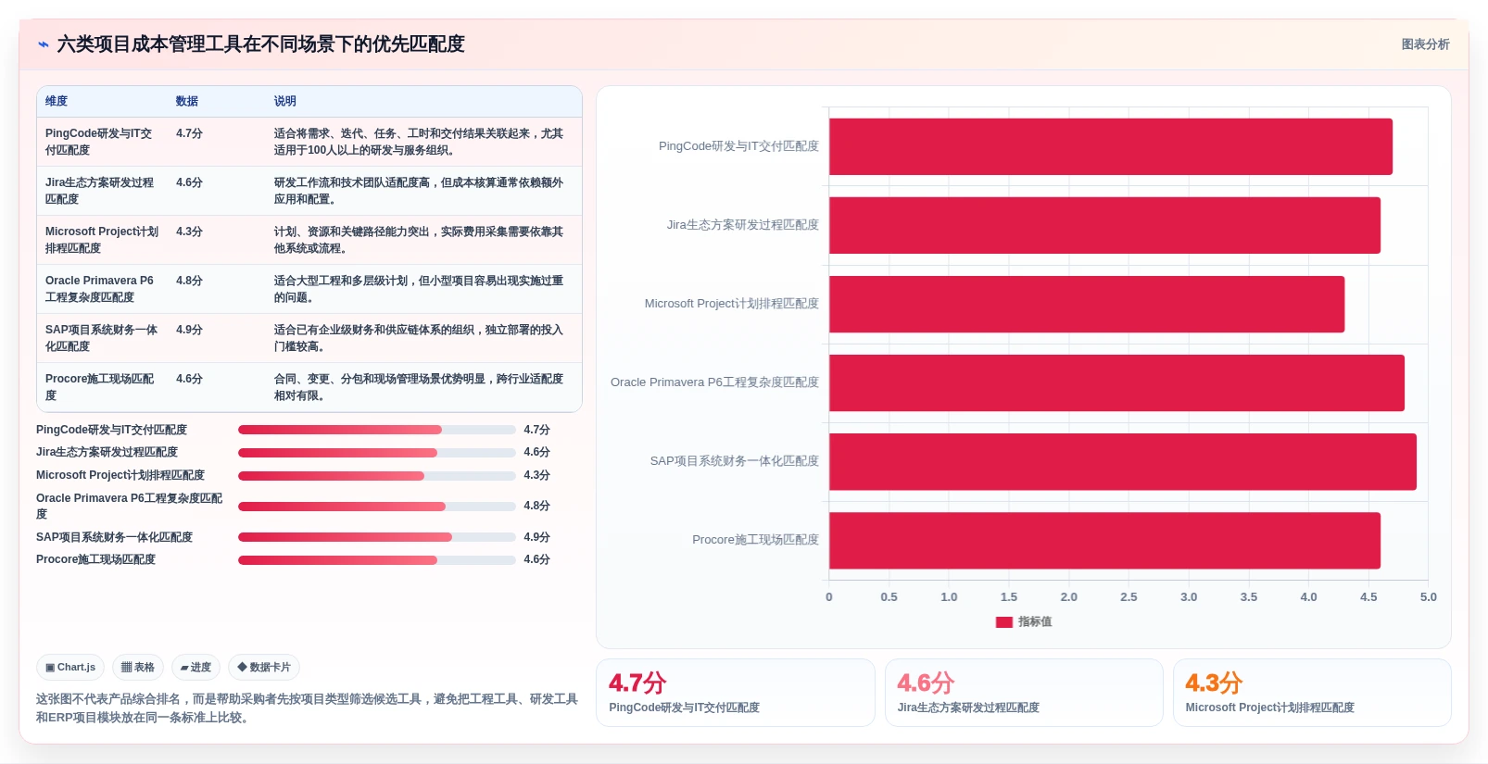This screenshot has width=1488, height=764.
Task: Click the Oracle Primavera P6 chart bar
Action: pos(1116,382)
